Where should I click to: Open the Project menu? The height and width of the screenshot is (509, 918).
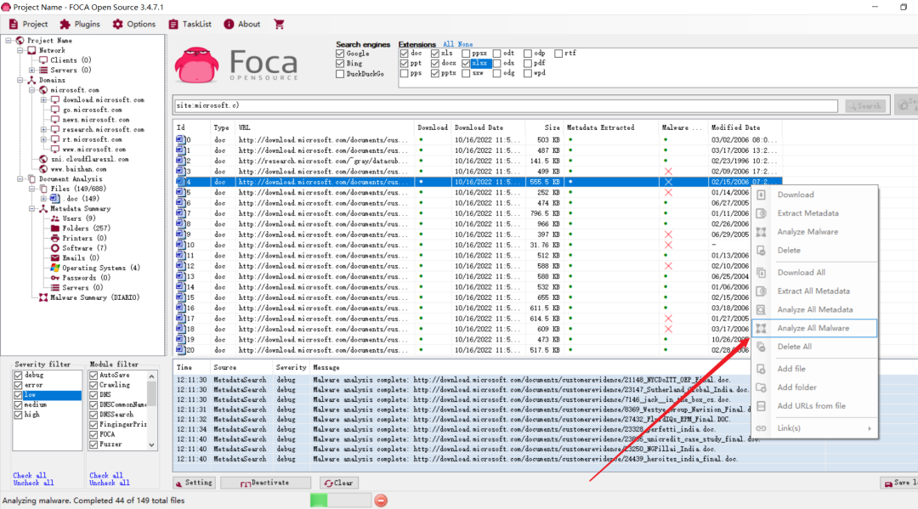tap(28, 24)
